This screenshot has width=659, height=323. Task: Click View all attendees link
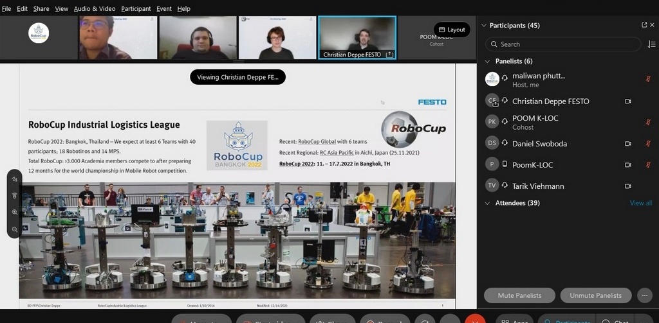[x=641, y=203]
